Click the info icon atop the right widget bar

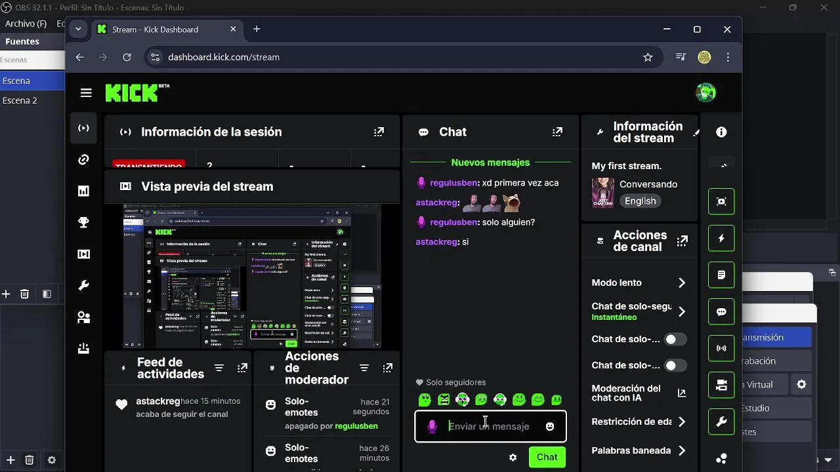coord(721,132)
